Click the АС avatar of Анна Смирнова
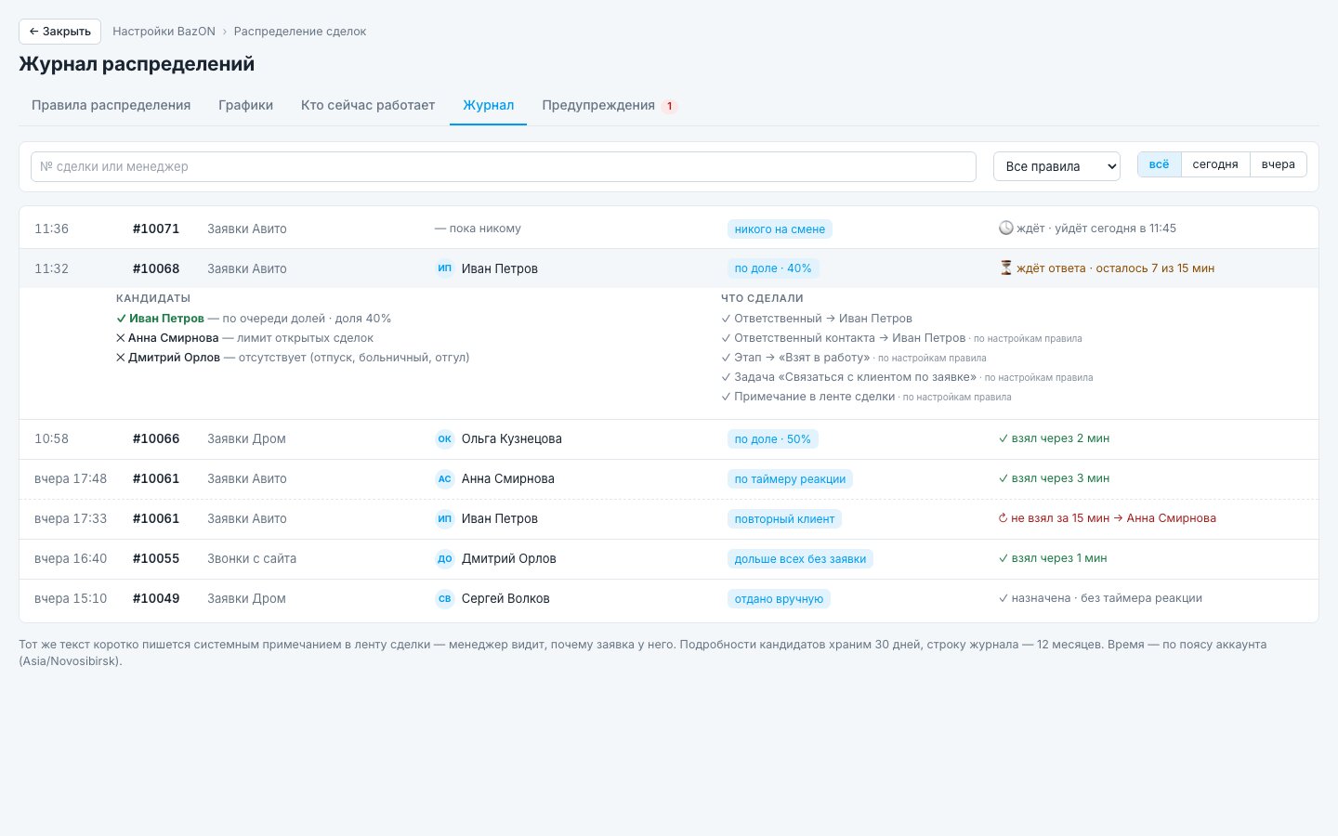The height and width of the screenshot is (836, 1338). point(445,478)
